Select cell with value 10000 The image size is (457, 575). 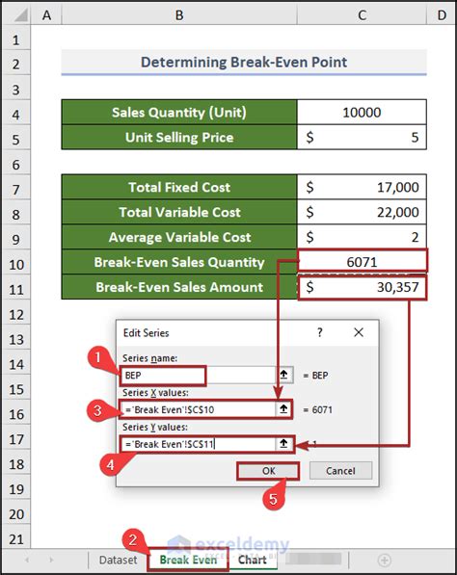[x=362, y=113]
